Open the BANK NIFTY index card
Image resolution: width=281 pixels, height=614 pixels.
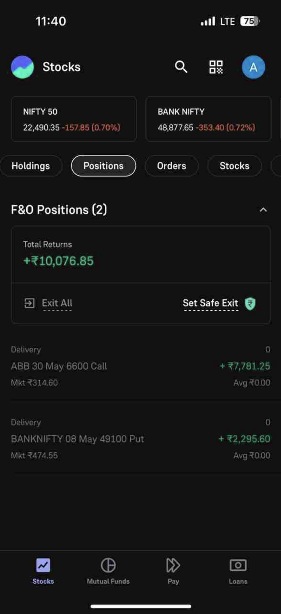(x=208, y=119)
